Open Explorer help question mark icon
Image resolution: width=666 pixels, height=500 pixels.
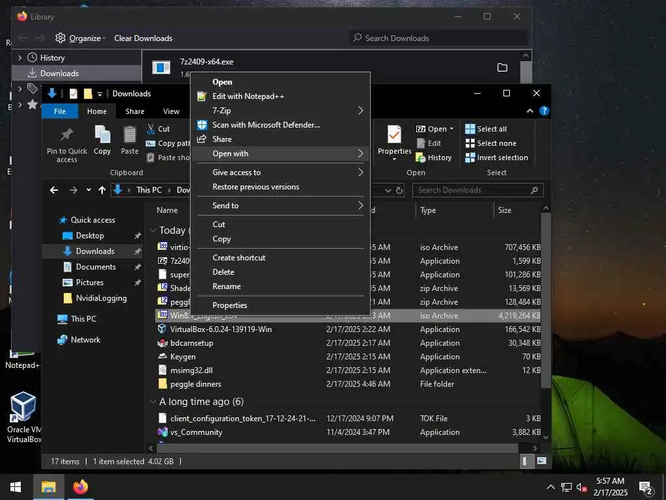point(544,111)
